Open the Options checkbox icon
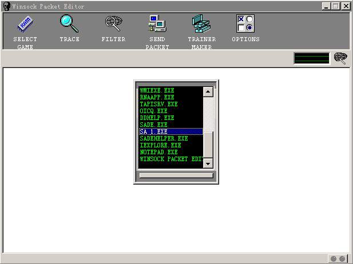This screenshot has width=353, height=264. [x=245, y=23]
